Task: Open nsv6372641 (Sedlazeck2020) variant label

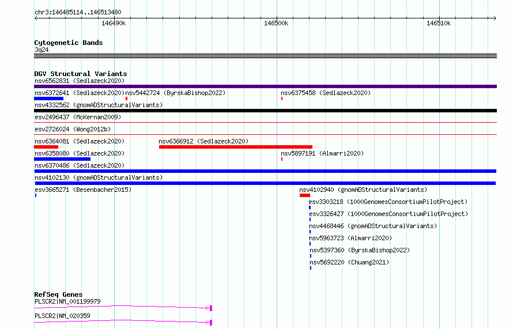Action: coord(80,93)
